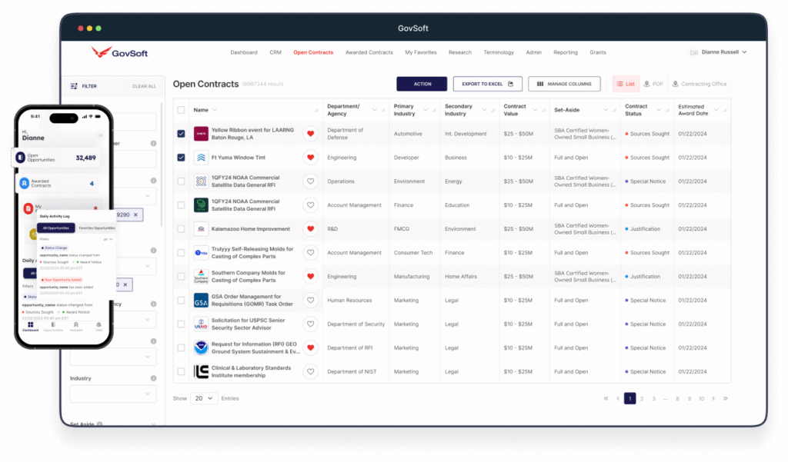Favorite the USPSC Senior Security Sector Advisor solicitation
The image size is (788, 462).
311,324
